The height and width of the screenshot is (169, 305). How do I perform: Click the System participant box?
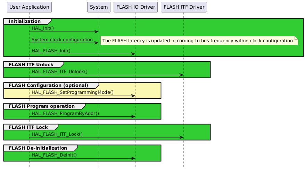(x=99, y=7)
